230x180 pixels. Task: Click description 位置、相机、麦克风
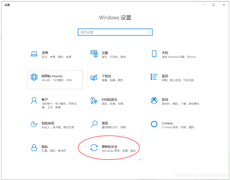coord(54,151)
